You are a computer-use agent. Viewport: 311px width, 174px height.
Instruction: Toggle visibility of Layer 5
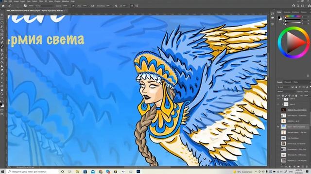(x=278, y=99)
